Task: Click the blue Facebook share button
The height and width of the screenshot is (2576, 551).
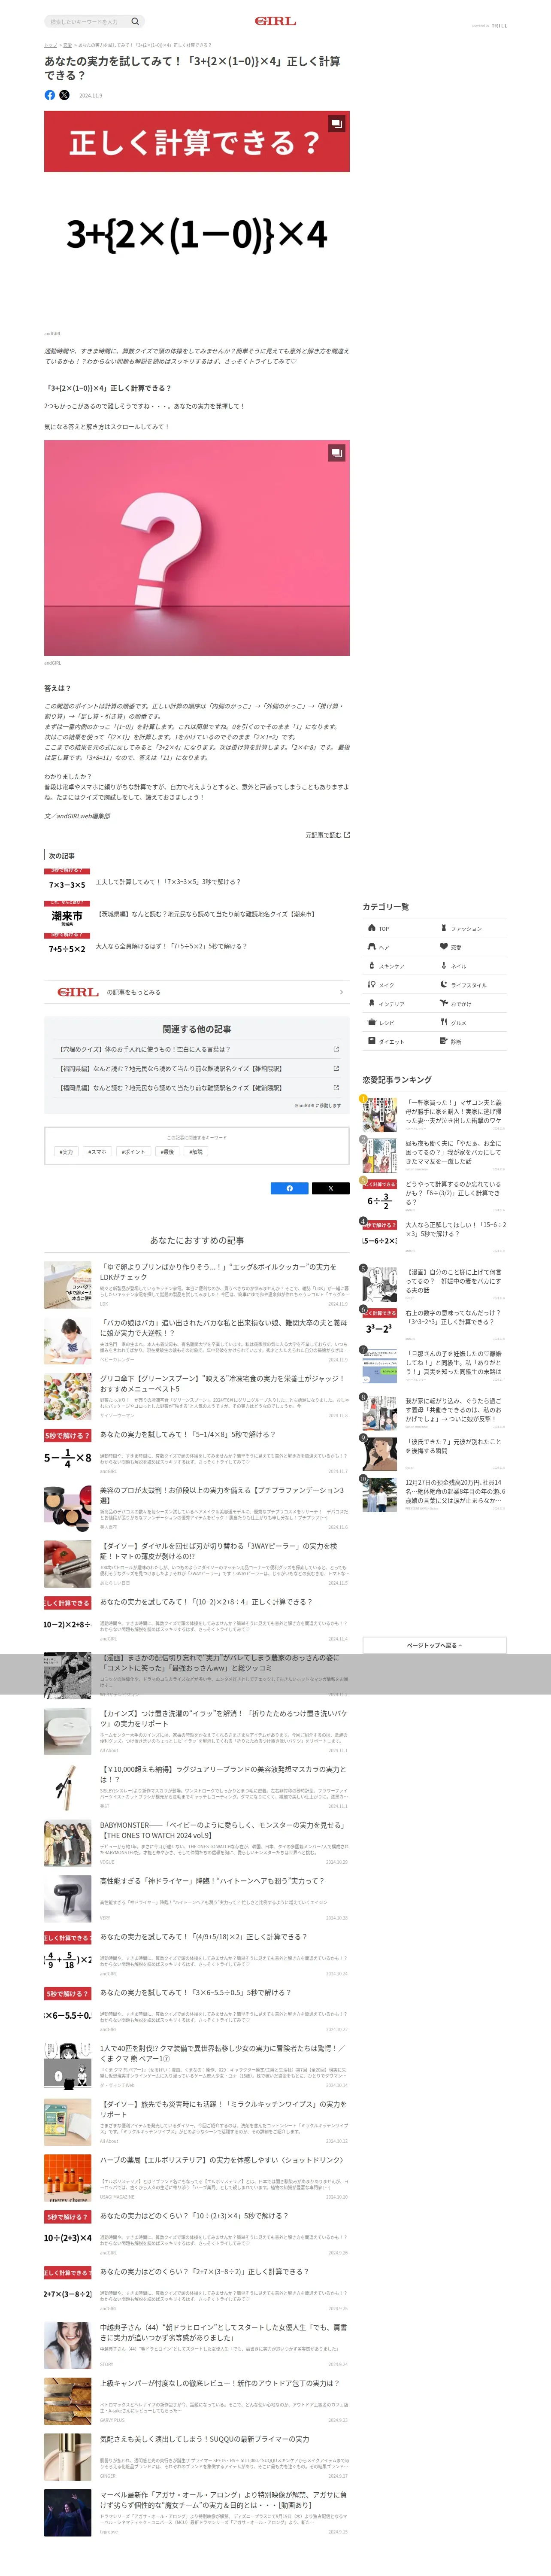Action: [x=290, y=1188]
